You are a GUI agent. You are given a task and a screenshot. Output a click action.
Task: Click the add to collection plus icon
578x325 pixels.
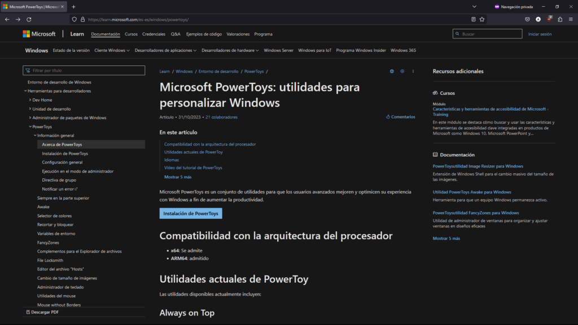402,72
